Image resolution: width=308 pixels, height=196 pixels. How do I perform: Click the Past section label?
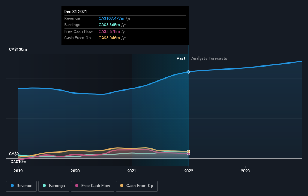(x=181, y=59)
